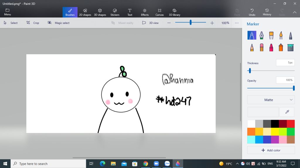Open the Mail app on taskbar
Screen dimensions: 300x168
[x=124, y=164]
